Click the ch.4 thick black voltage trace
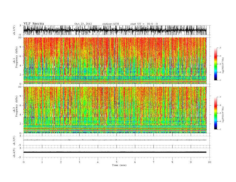236x182 pixels. click(x=115, y=152)
